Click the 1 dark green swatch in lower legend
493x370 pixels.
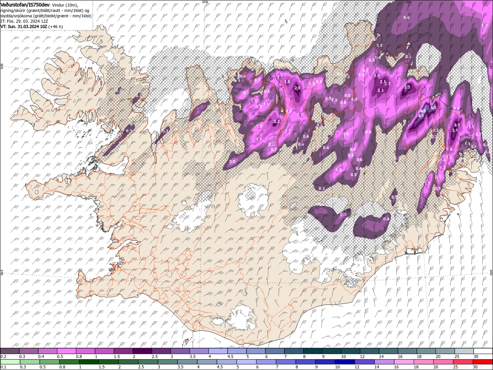[x=89, y=362]
